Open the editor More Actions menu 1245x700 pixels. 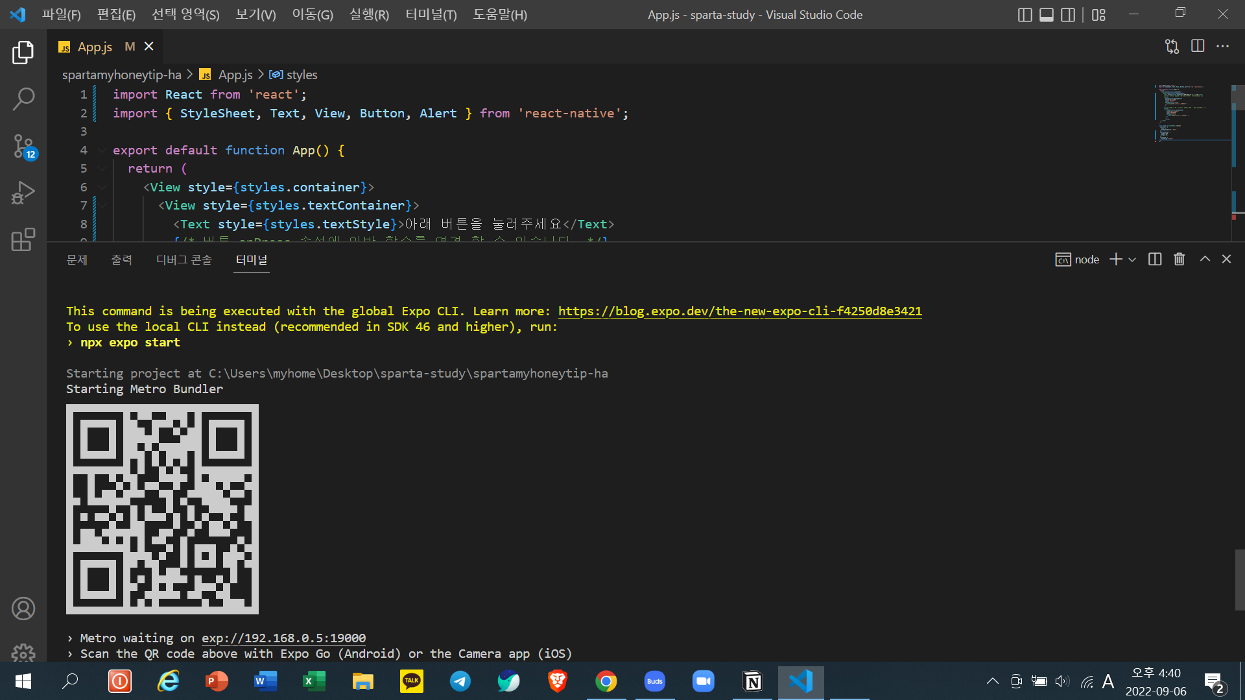(x=1223, y=46)
